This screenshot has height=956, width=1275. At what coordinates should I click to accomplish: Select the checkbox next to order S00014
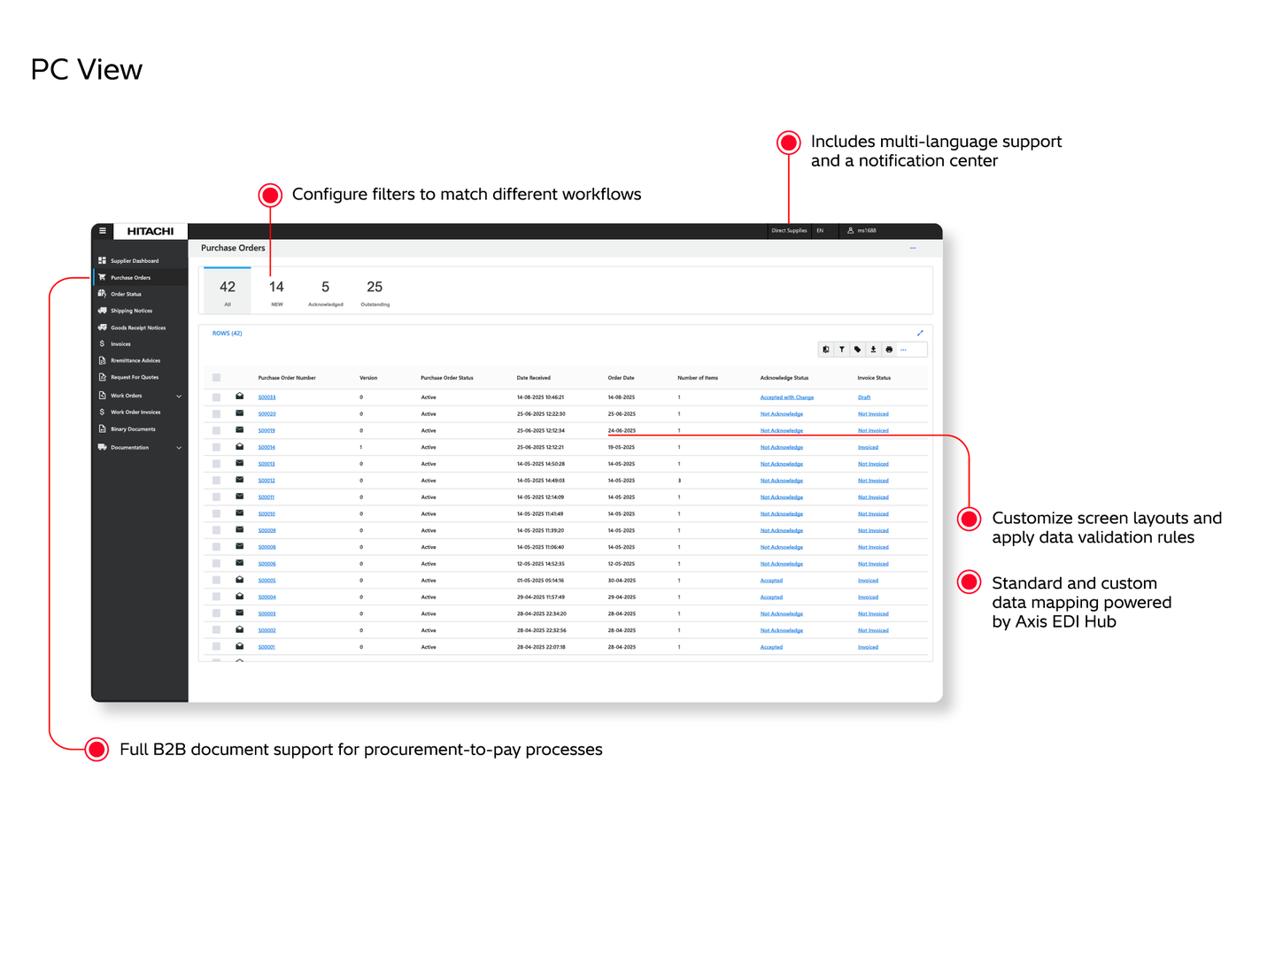[216, 447]
